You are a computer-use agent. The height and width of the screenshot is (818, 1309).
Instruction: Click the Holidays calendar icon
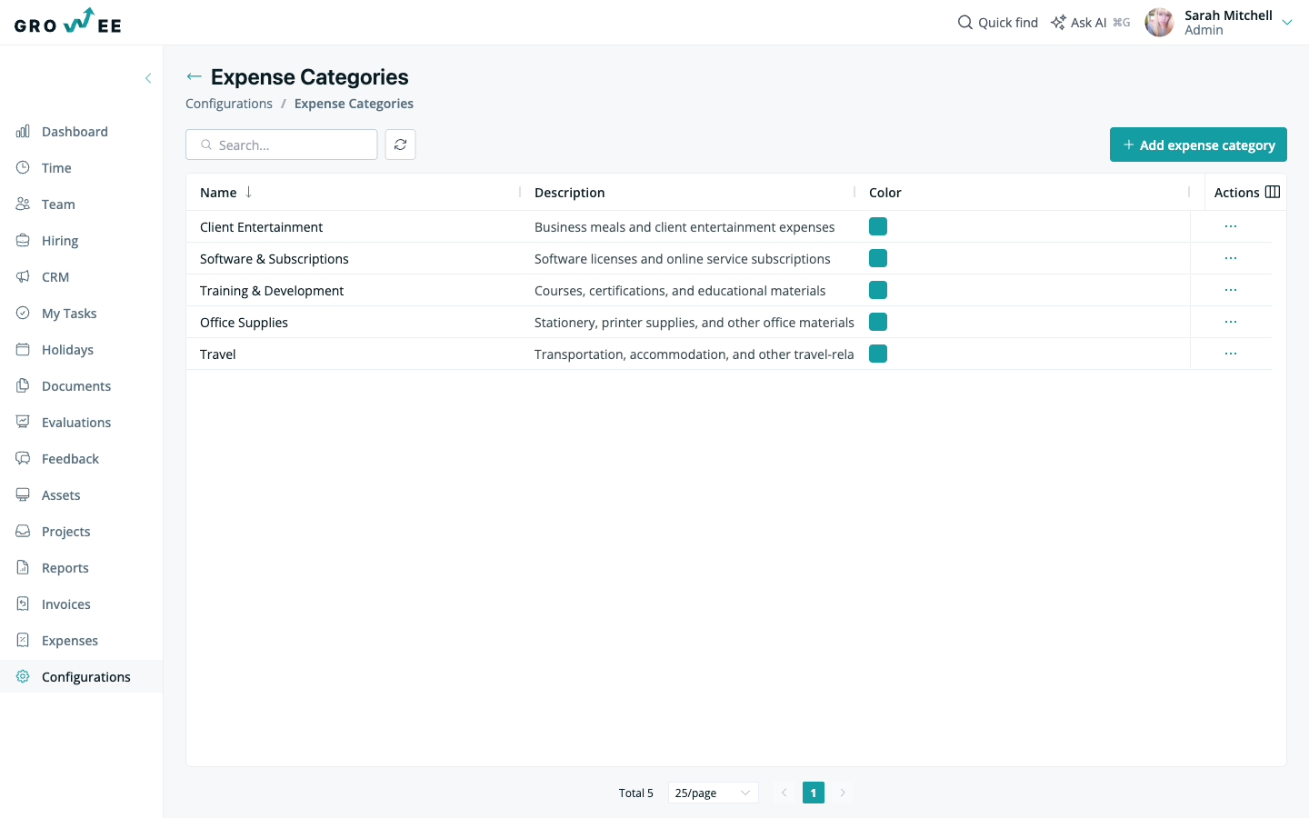click(23, 350)
